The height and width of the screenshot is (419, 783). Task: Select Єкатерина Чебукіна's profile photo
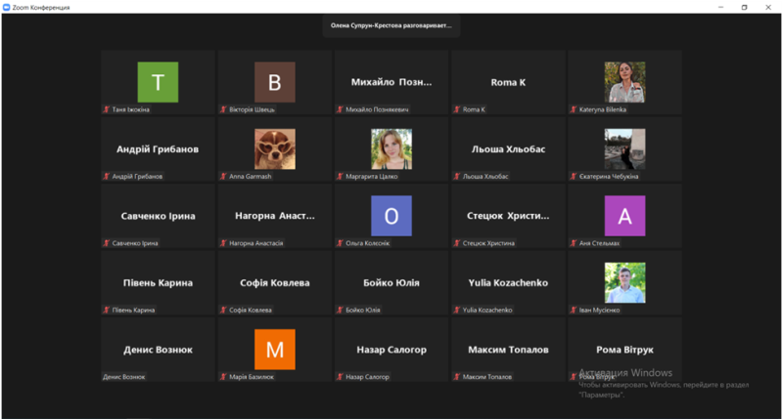tap(624, 149)
